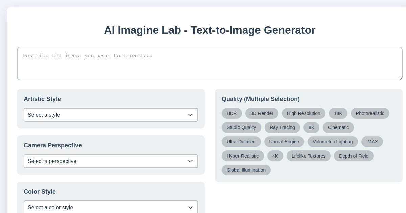Select the 8K quality option
Image resolution: width=406 pixels, height=213 pixels.
coord(311,127)
